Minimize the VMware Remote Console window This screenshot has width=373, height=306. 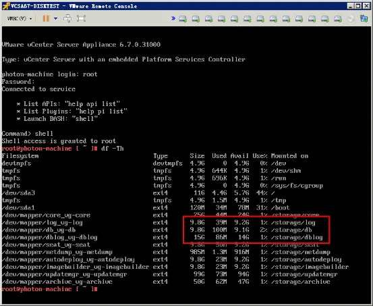coord(350,6)
